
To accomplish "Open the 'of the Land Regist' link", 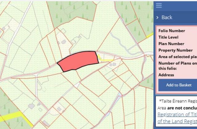I will (177, 121).
